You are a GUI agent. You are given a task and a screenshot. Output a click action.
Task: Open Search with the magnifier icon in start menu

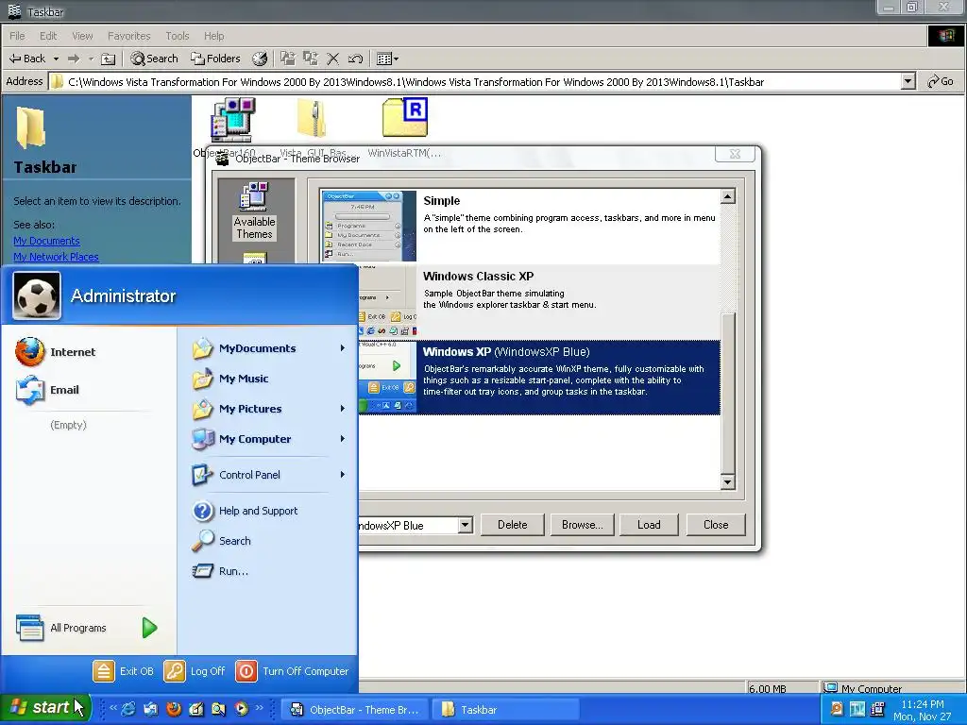pyautogui.click(x=202, y=541)
